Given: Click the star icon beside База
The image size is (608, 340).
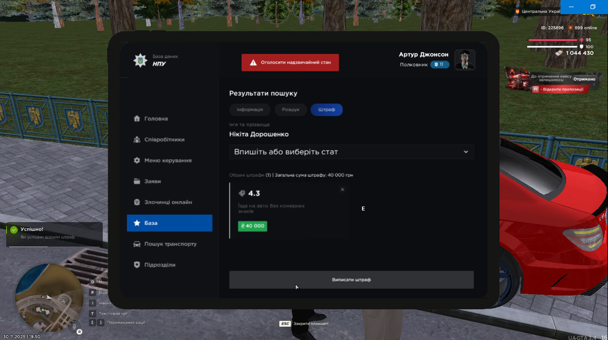Looking at the screenshot, I should 137,223.
